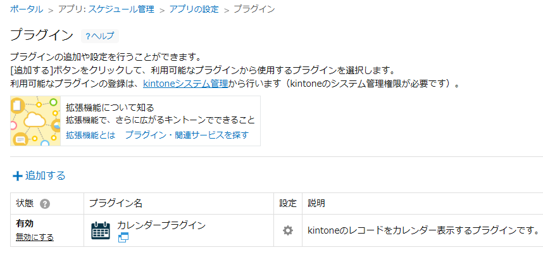Open プラグイン・関連サービスを探す link
Image resolution: width=543 pixels, height=276 pixels.
(x=187, y=135)
